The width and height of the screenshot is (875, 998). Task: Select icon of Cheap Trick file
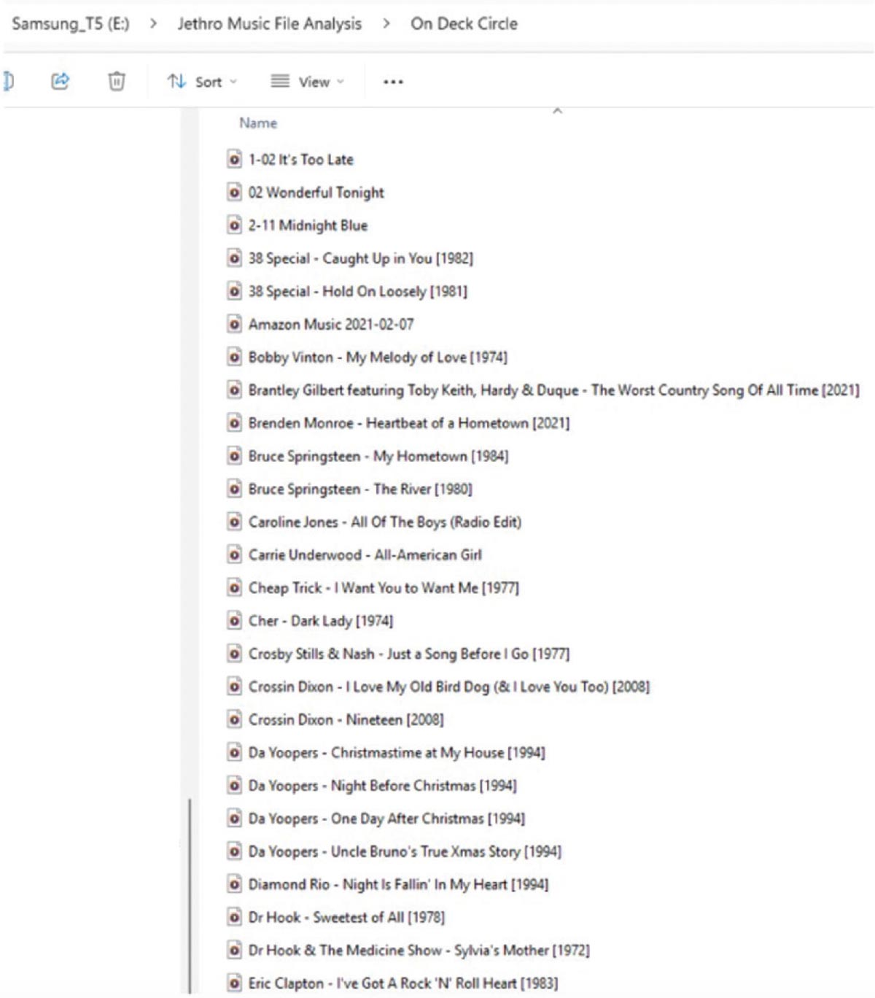(234, 588)
